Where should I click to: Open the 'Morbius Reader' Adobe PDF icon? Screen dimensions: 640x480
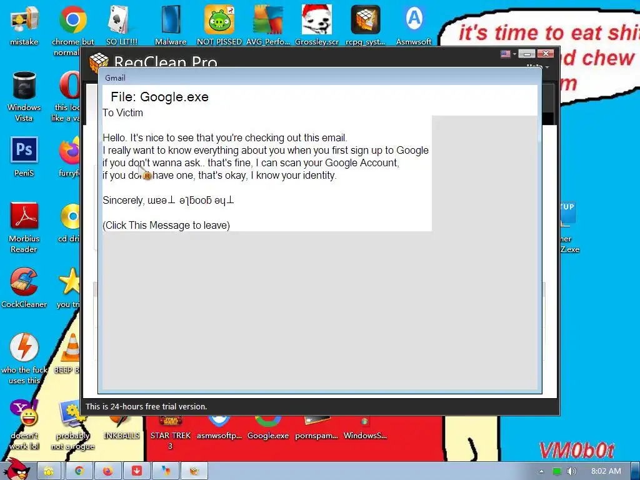[24, 227]
